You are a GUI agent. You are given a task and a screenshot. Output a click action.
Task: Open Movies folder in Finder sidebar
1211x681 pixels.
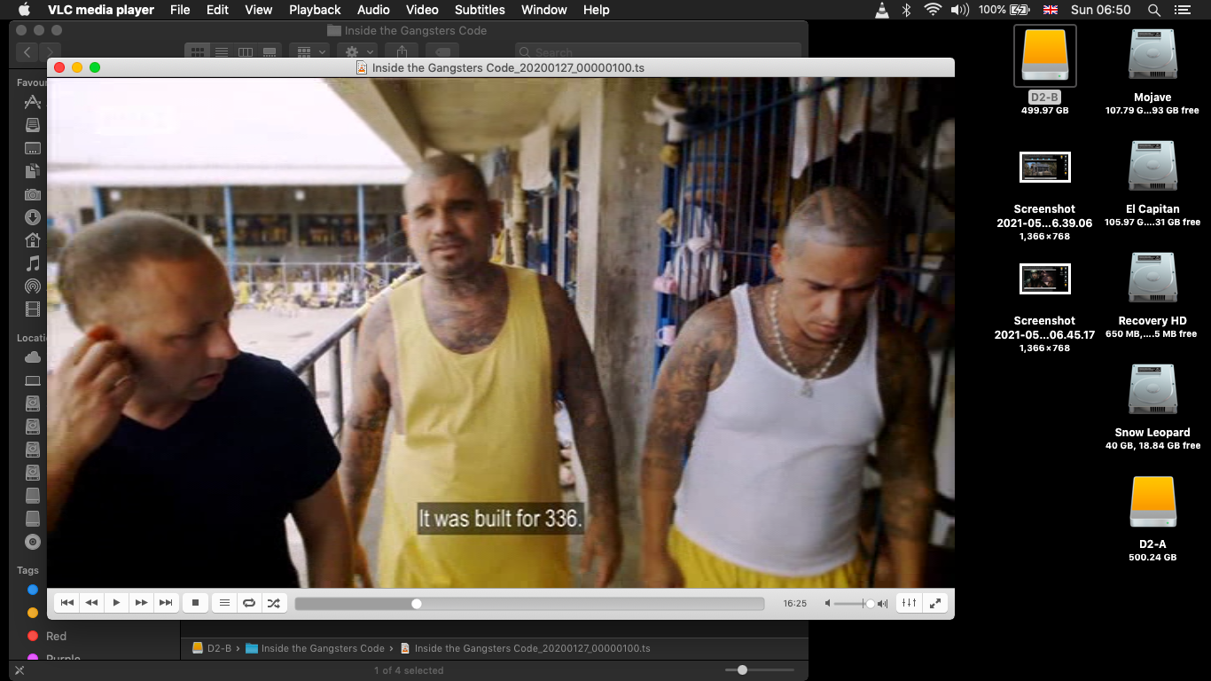pos(33,309)
